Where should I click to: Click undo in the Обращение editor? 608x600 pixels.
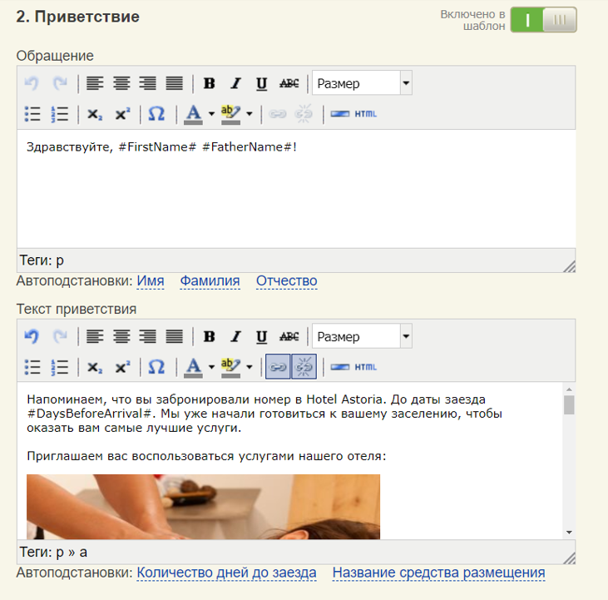(x=32, y=83)
